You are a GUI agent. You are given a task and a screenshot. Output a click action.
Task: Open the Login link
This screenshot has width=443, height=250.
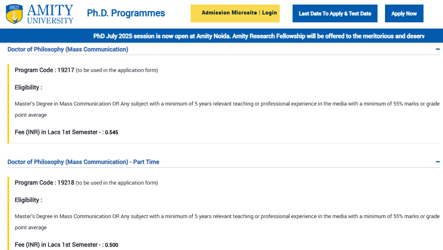pyautogui.click(x=269, y=13)
